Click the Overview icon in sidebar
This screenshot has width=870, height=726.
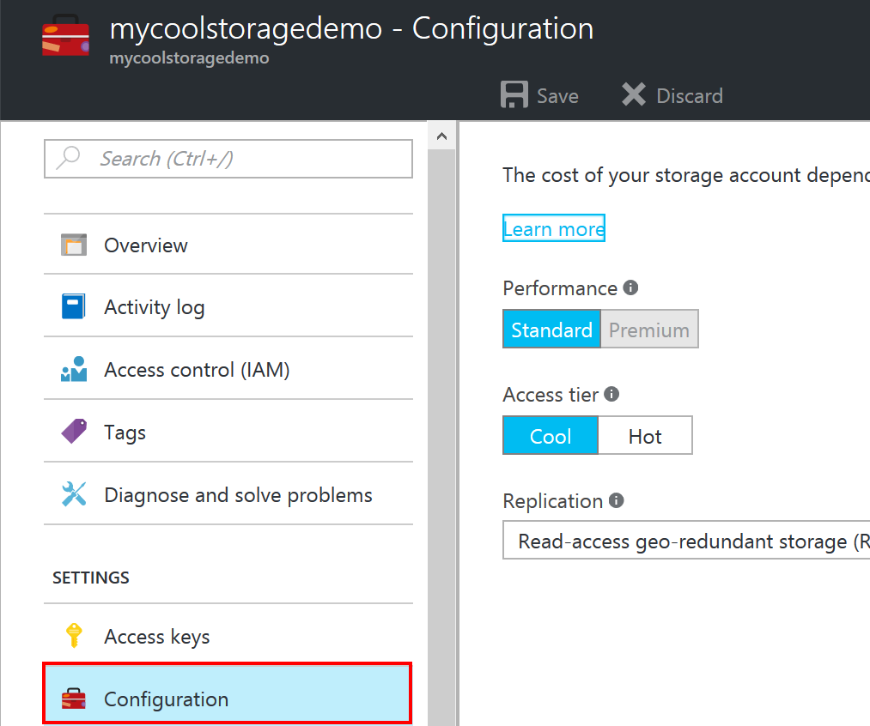click(x=74, y=245)
